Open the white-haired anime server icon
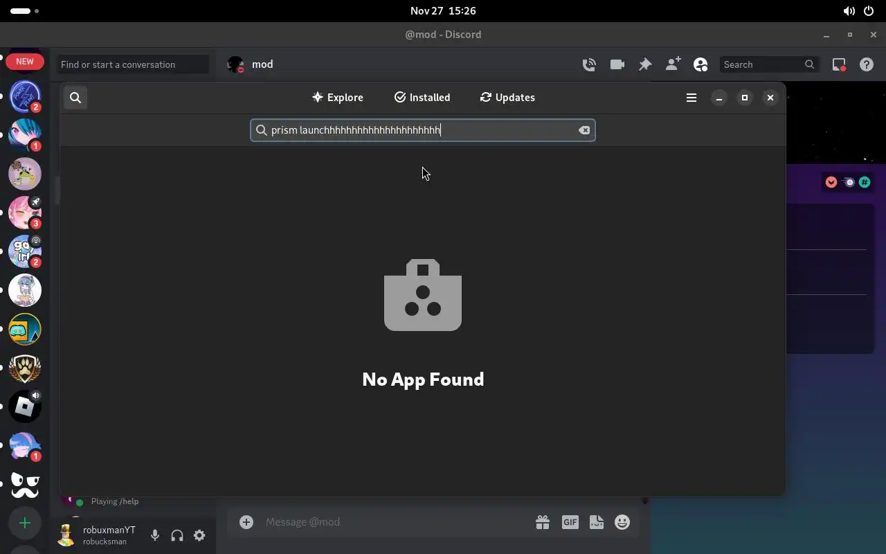The width and height of the screenshot is (886, 554). tap(25, 290)
